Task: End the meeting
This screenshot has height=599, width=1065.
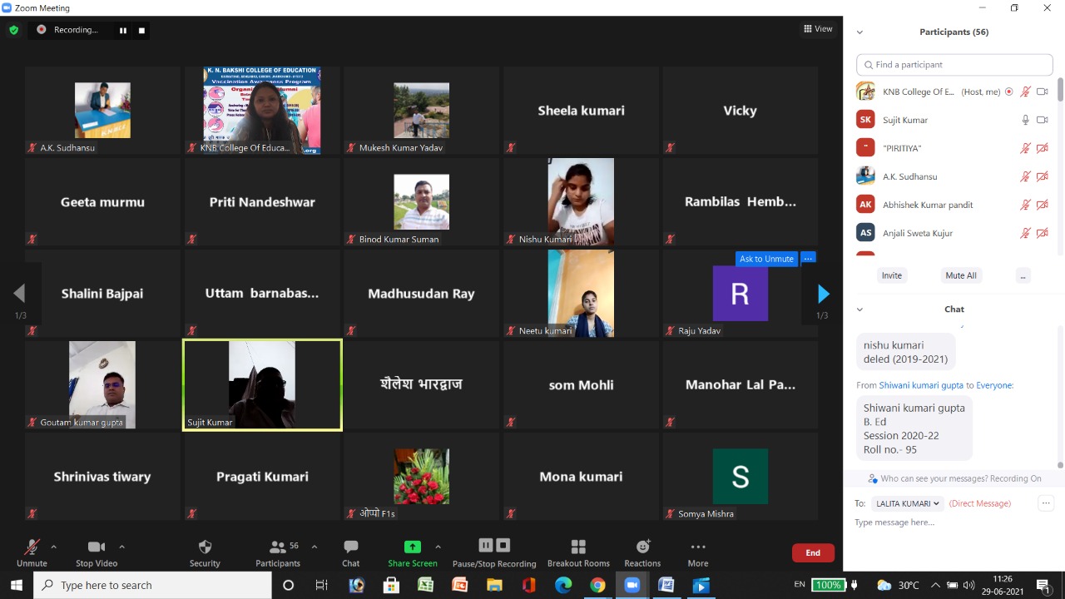Action: tap(813, 552)
